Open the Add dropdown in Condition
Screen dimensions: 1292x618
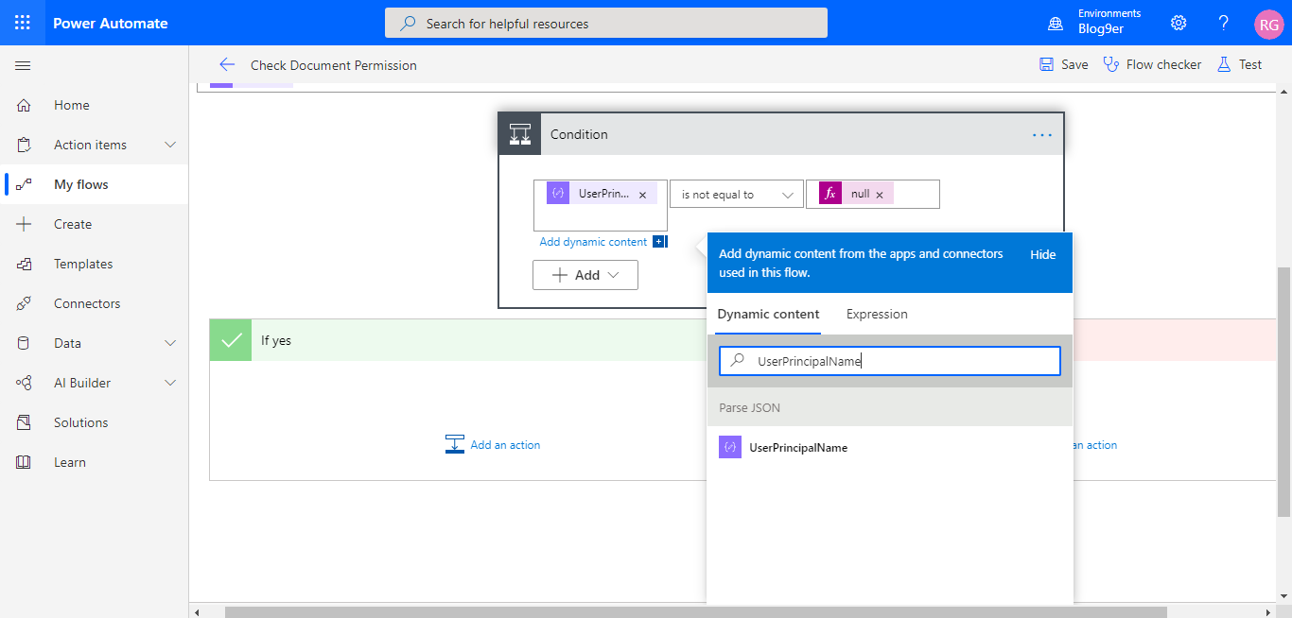coord(585,275)
